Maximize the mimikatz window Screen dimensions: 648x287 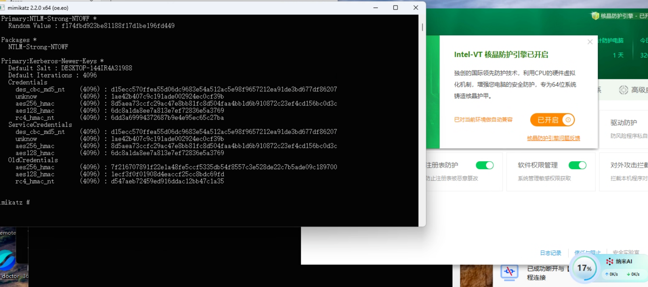pos(395,8)
